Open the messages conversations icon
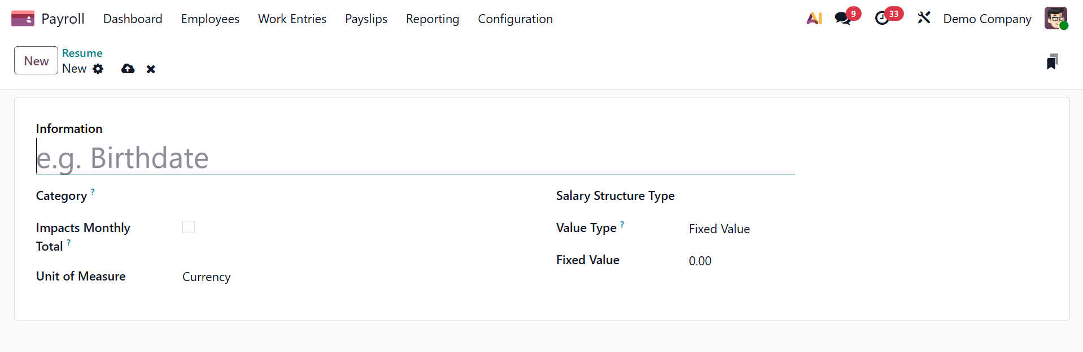The height and width of the screenshot is (352, 1083). 842,19
